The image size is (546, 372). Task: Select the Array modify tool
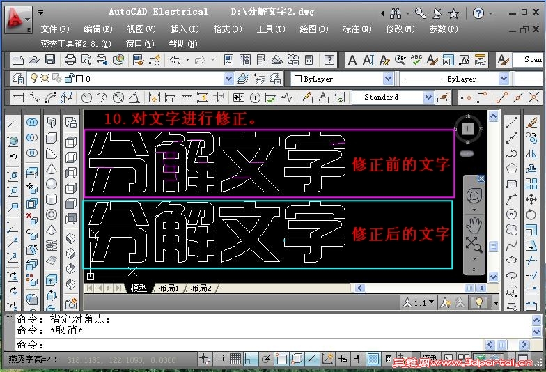(531, 184)
